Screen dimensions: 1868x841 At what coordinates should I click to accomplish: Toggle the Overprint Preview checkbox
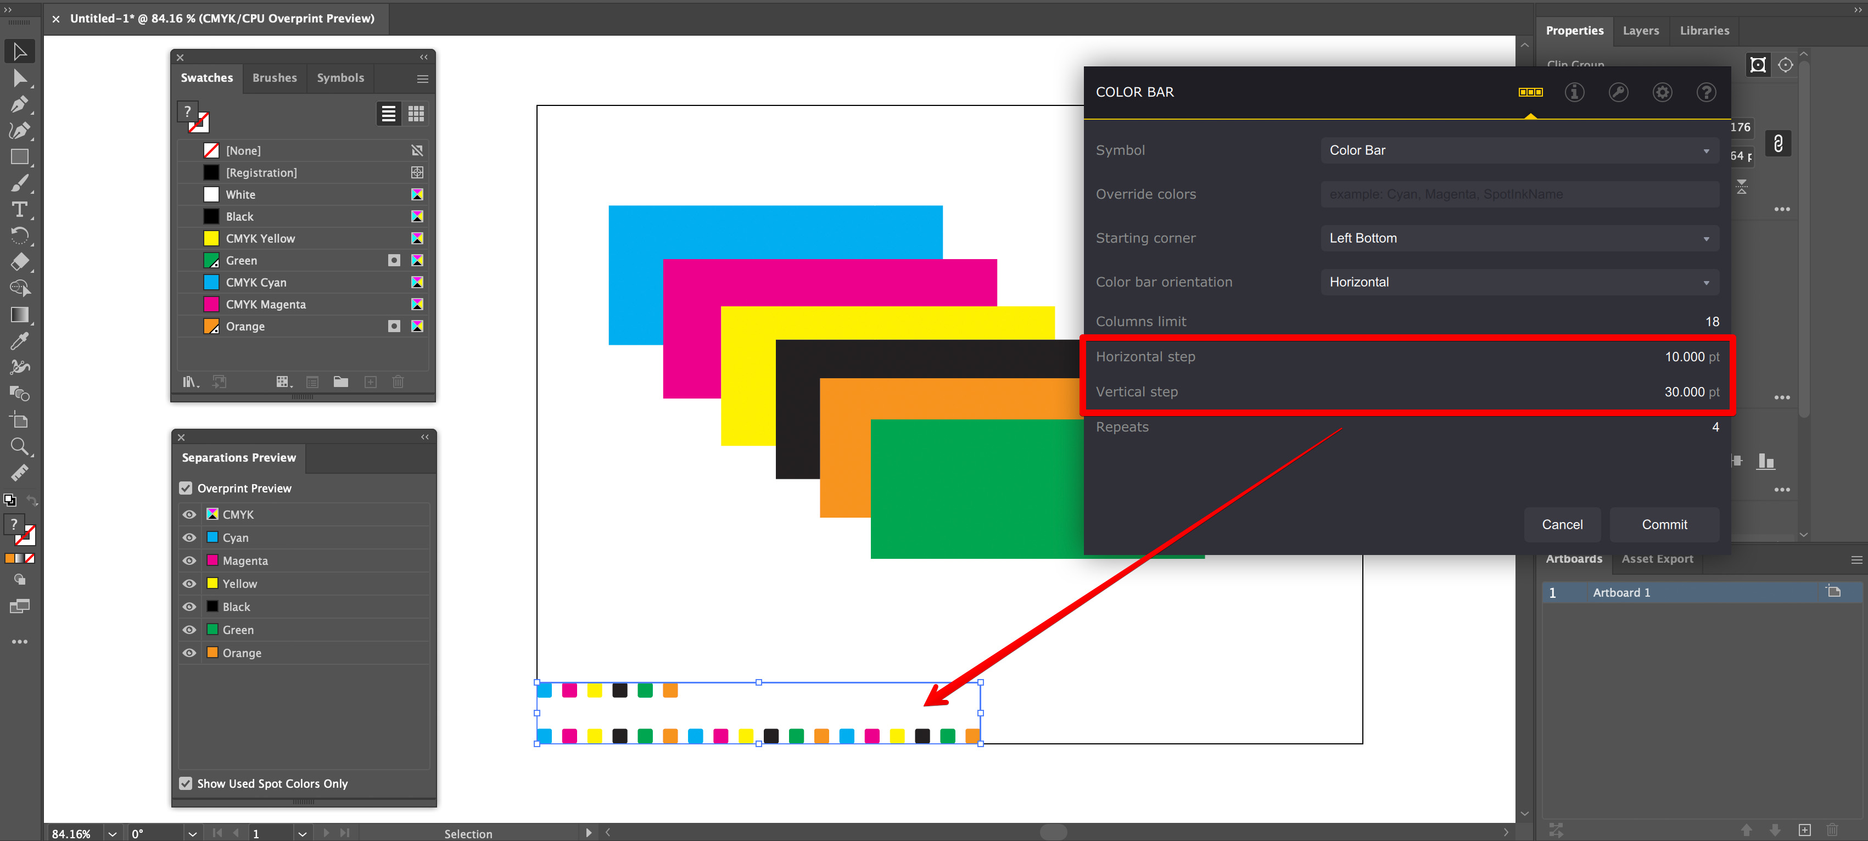point(186,488)
